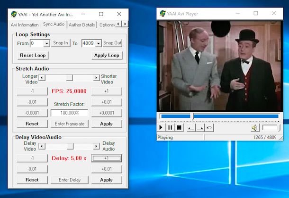The image size is (289, 198).
Task: Decrease FPS by 1 in Stretch Audio
Action: [32, 91]
